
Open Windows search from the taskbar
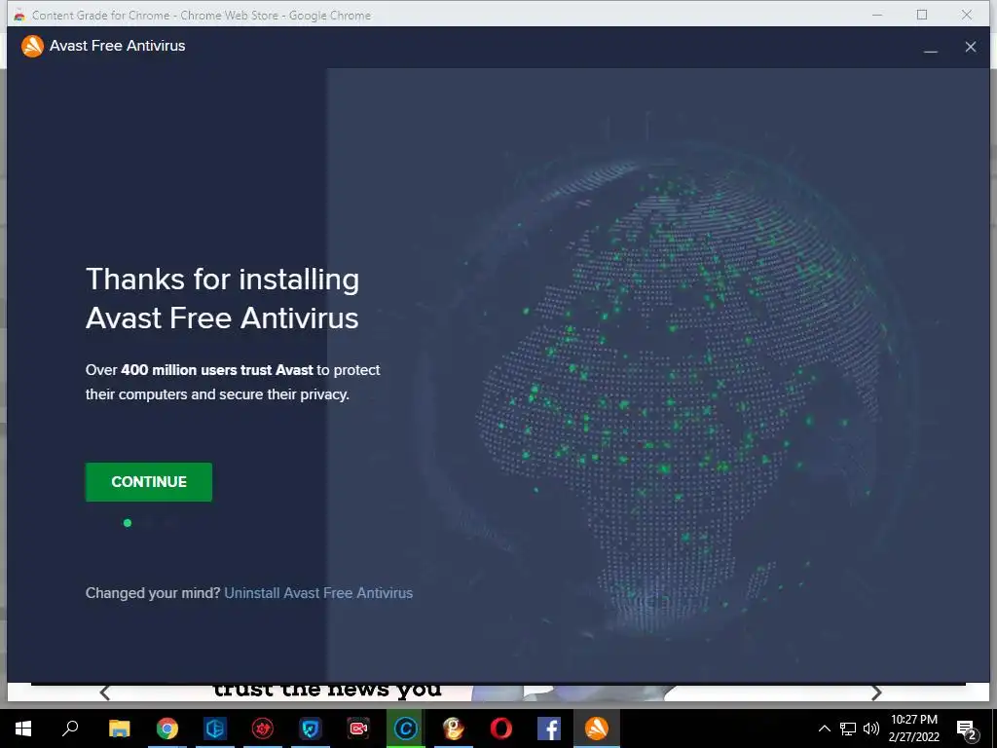point(70,729)
